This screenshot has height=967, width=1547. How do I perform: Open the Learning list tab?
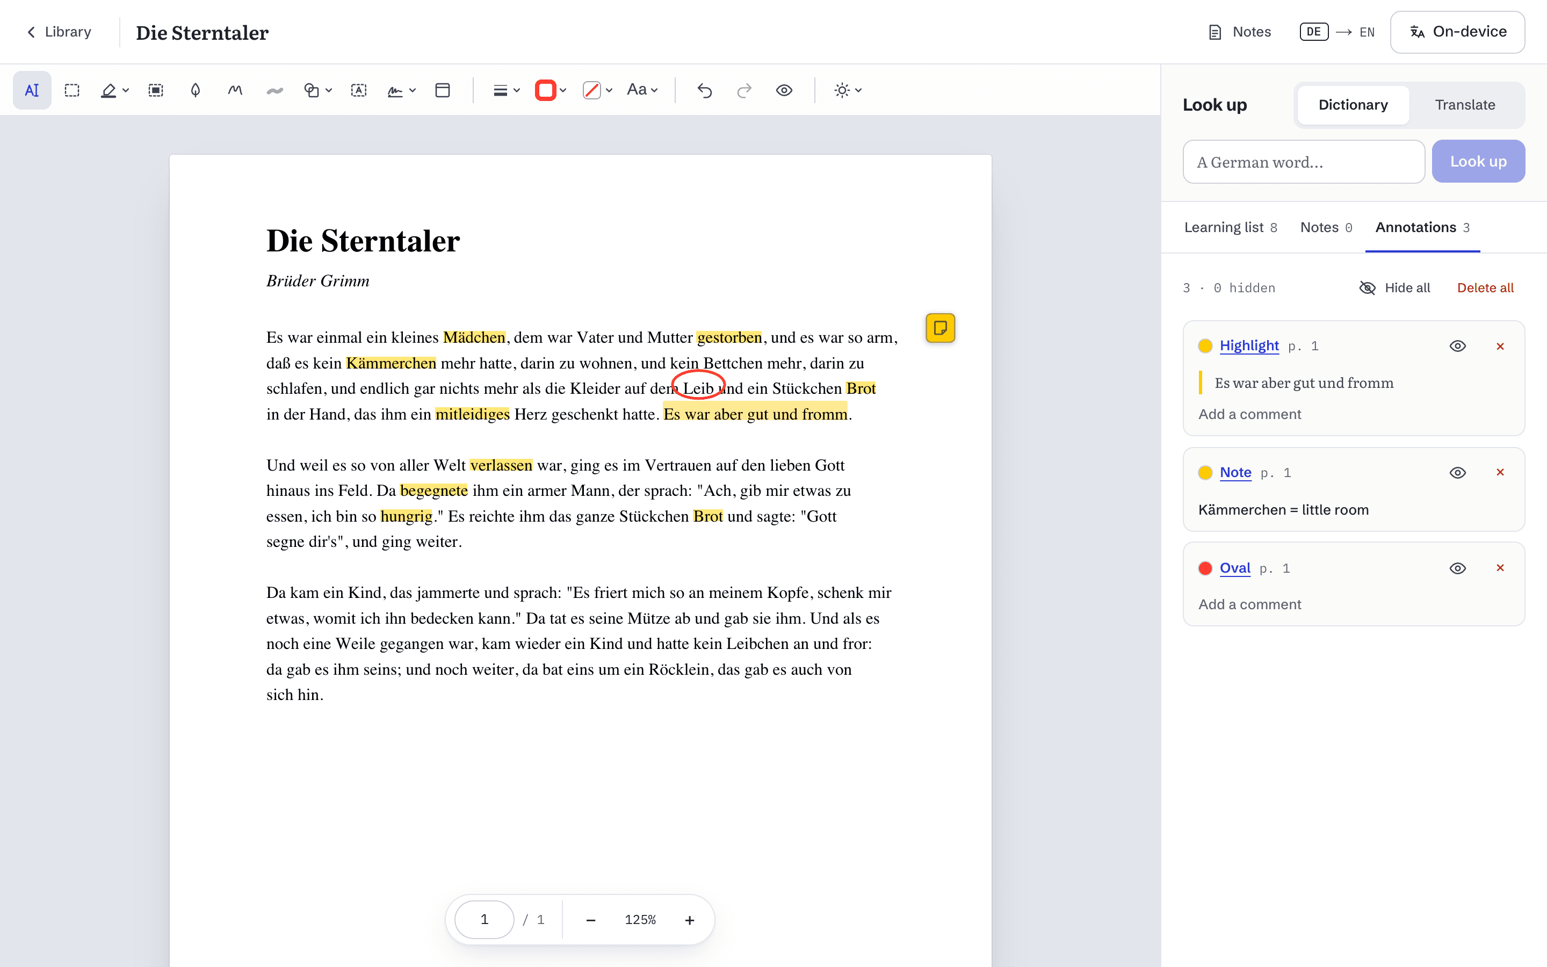point(1231,228)
